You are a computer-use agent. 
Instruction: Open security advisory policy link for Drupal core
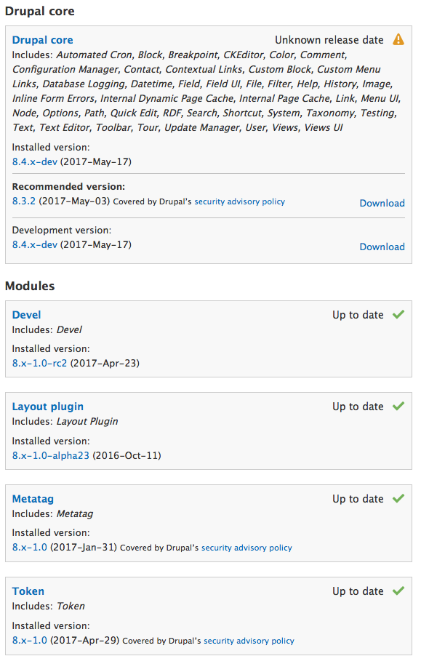pyautogui.click(x=240, y=201)
